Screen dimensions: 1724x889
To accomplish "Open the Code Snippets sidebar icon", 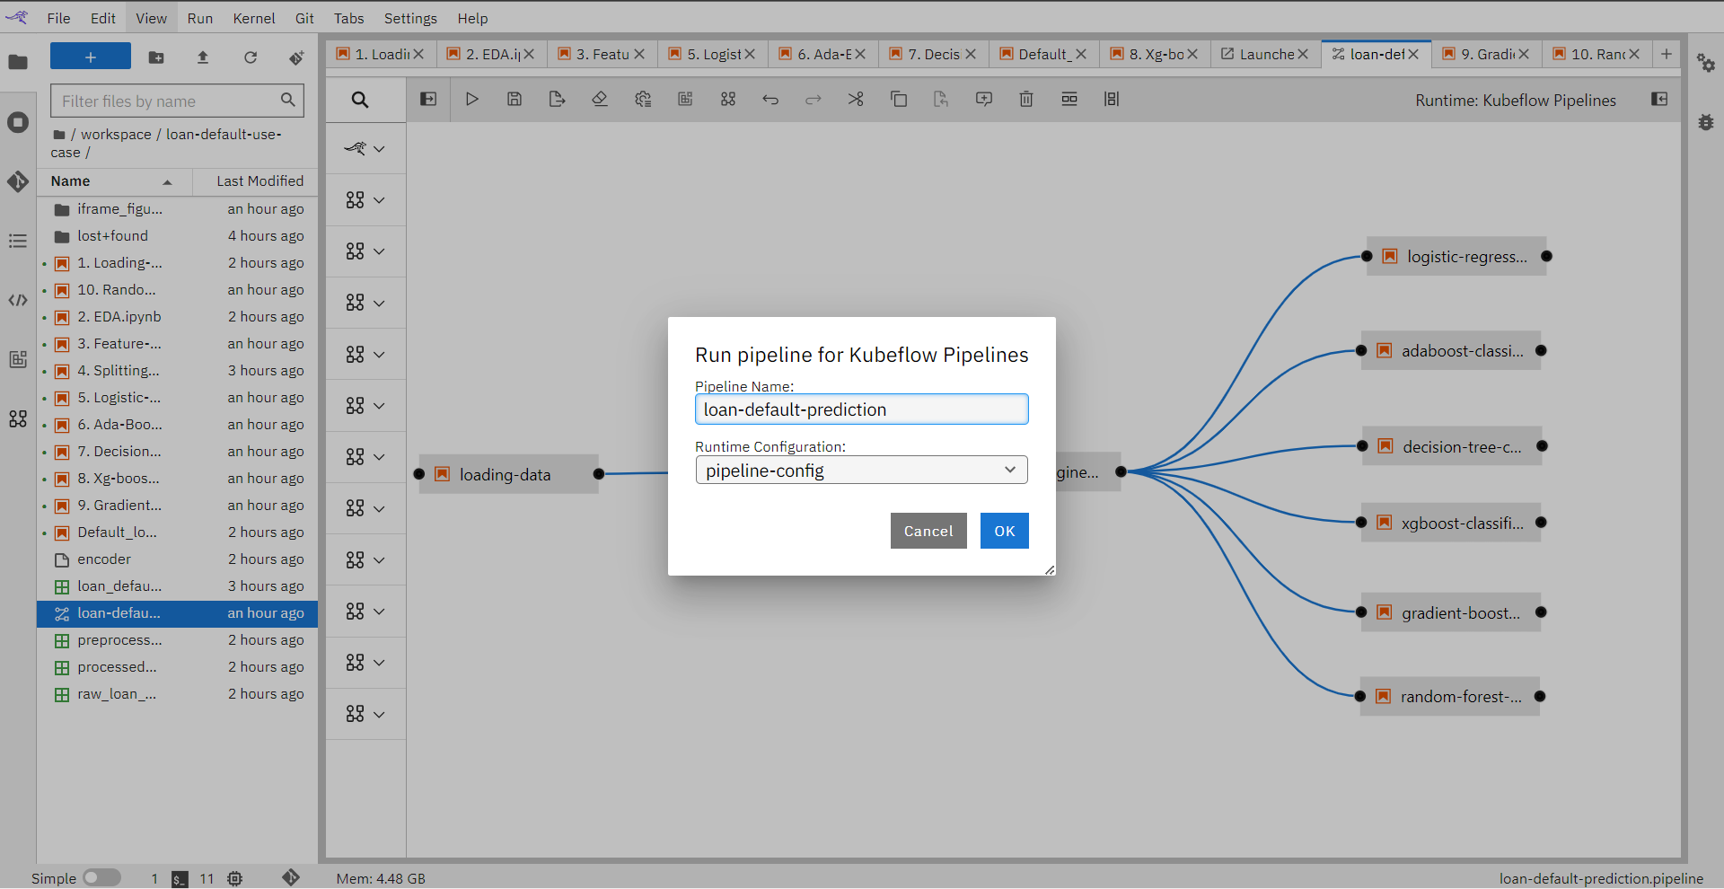I will pyautogui.click(x=18, y=300).
